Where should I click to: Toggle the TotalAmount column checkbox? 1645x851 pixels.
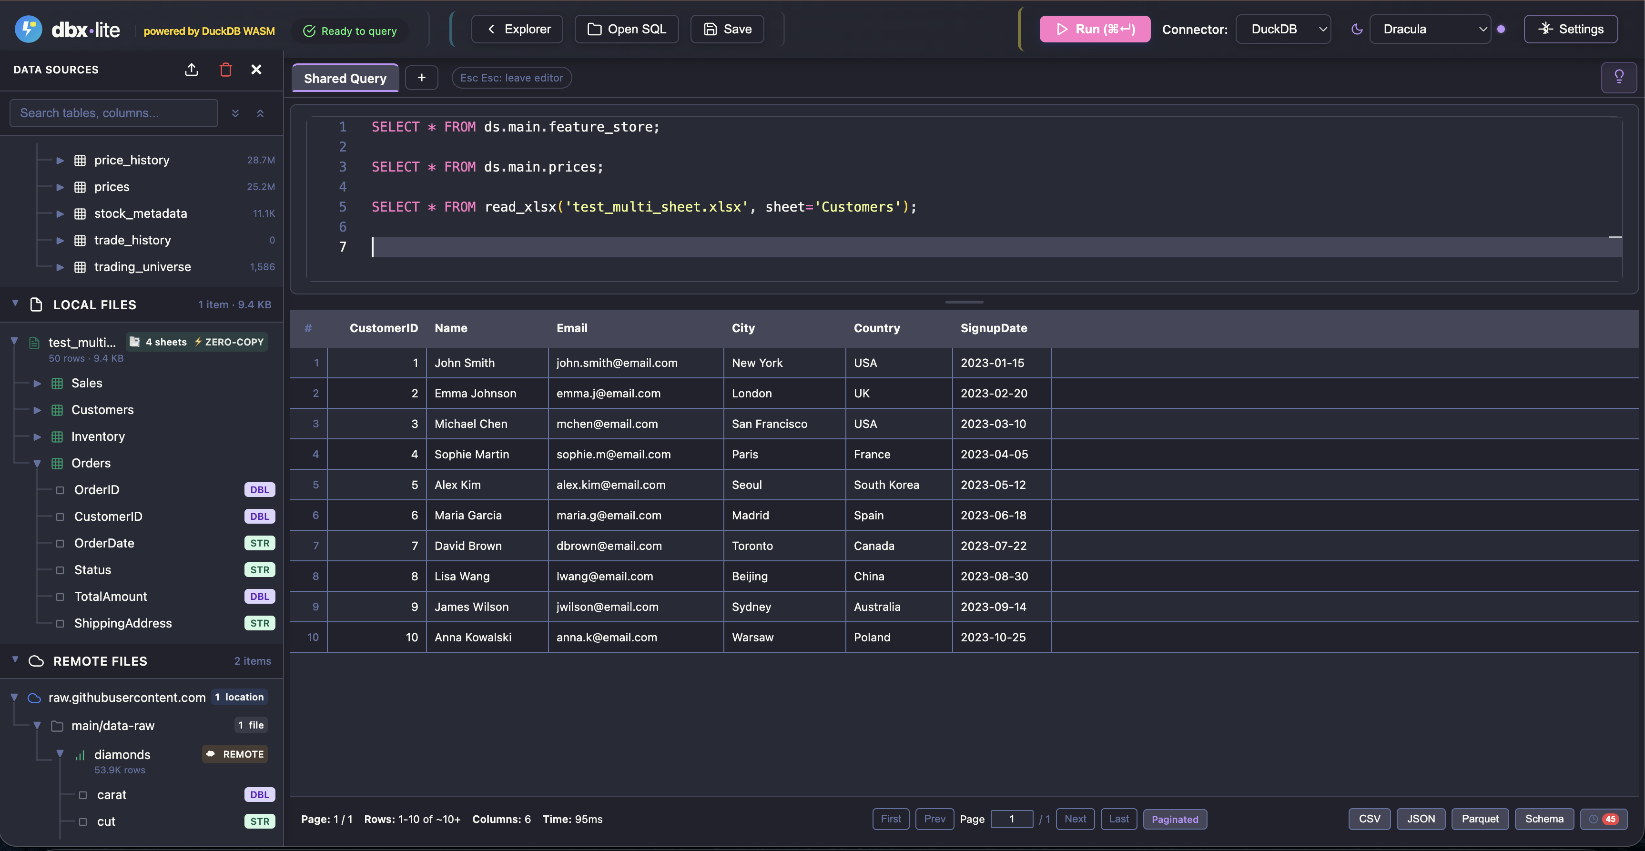pyautogui.click(x=60, y=597)
